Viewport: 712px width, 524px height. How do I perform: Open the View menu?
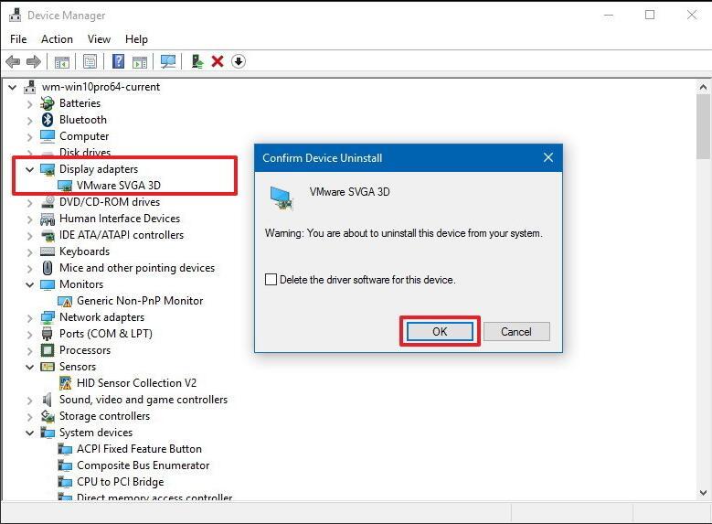point(99,39)
